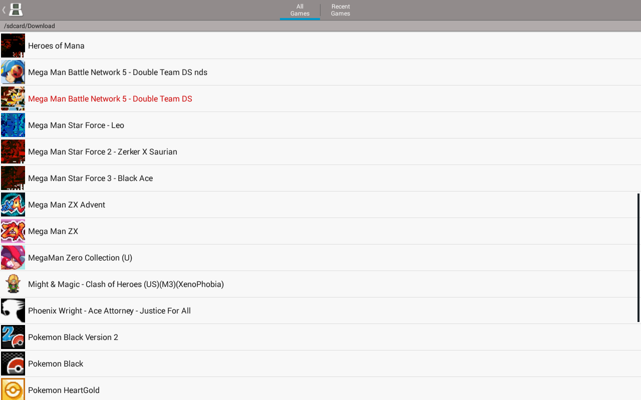Click the Might & Magic character icon
The image size is (641, 400).
(13, 284)
